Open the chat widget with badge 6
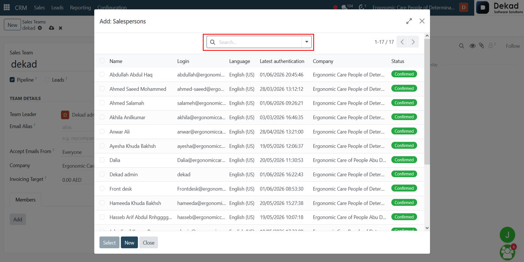The width and height of the screenshot is (524, 262). [x=507, y=252]
